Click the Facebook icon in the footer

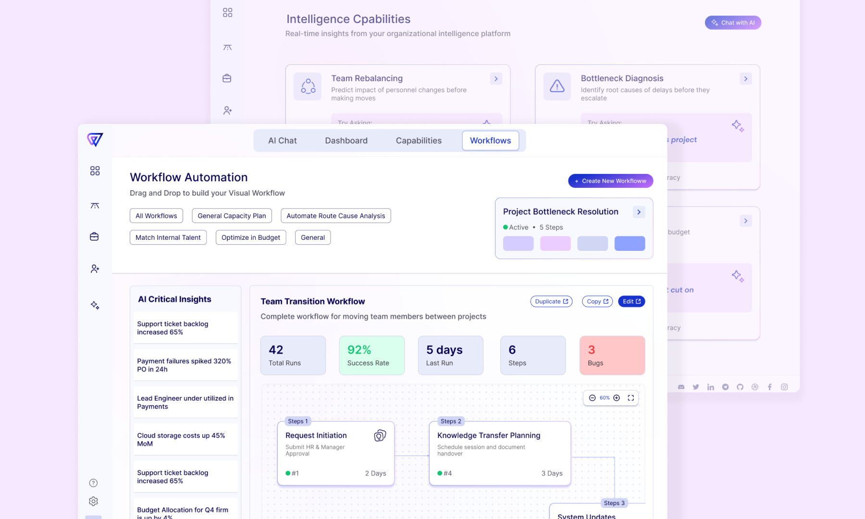click(x=770, y=387)
